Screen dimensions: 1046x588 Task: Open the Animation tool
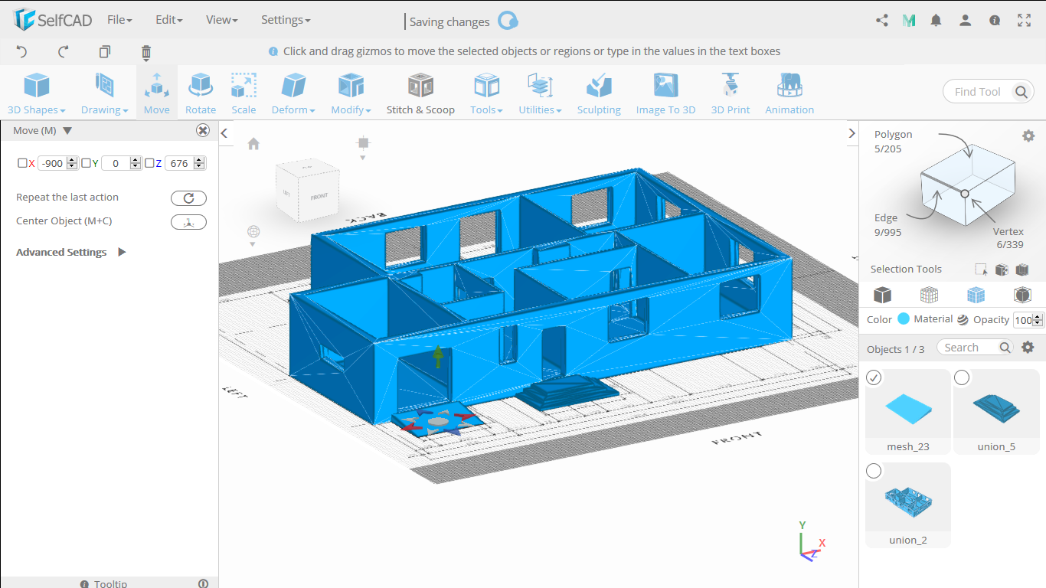point(789,93)
